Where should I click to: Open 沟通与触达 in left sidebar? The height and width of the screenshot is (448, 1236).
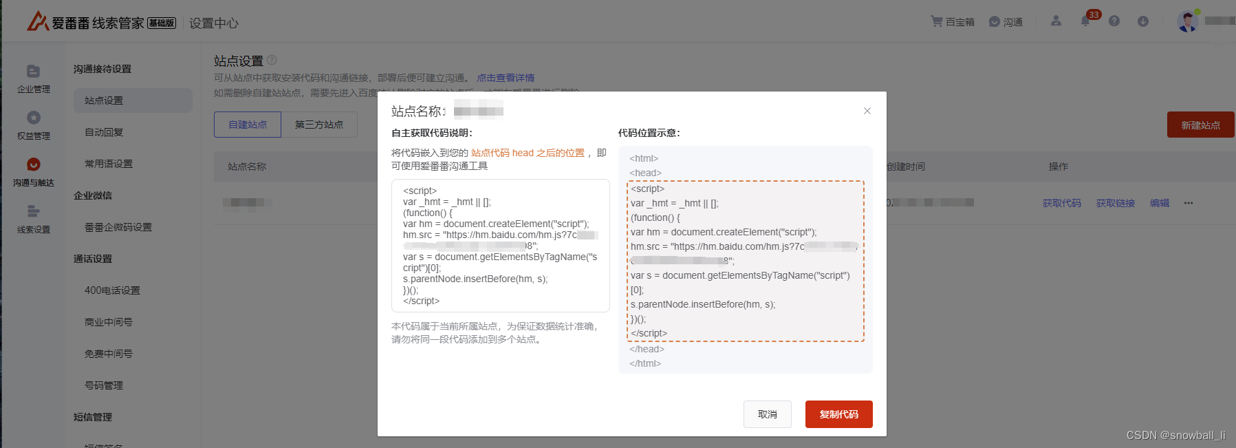pos(34,173)
